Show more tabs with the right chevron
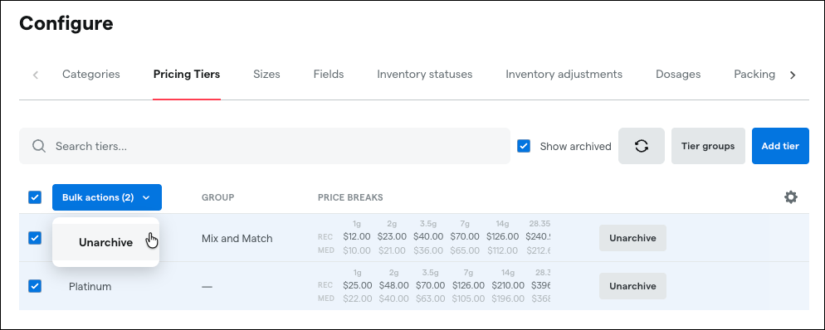Image resolution: width=825 pixels, height=330 pixels. click(x=793, y=75)
